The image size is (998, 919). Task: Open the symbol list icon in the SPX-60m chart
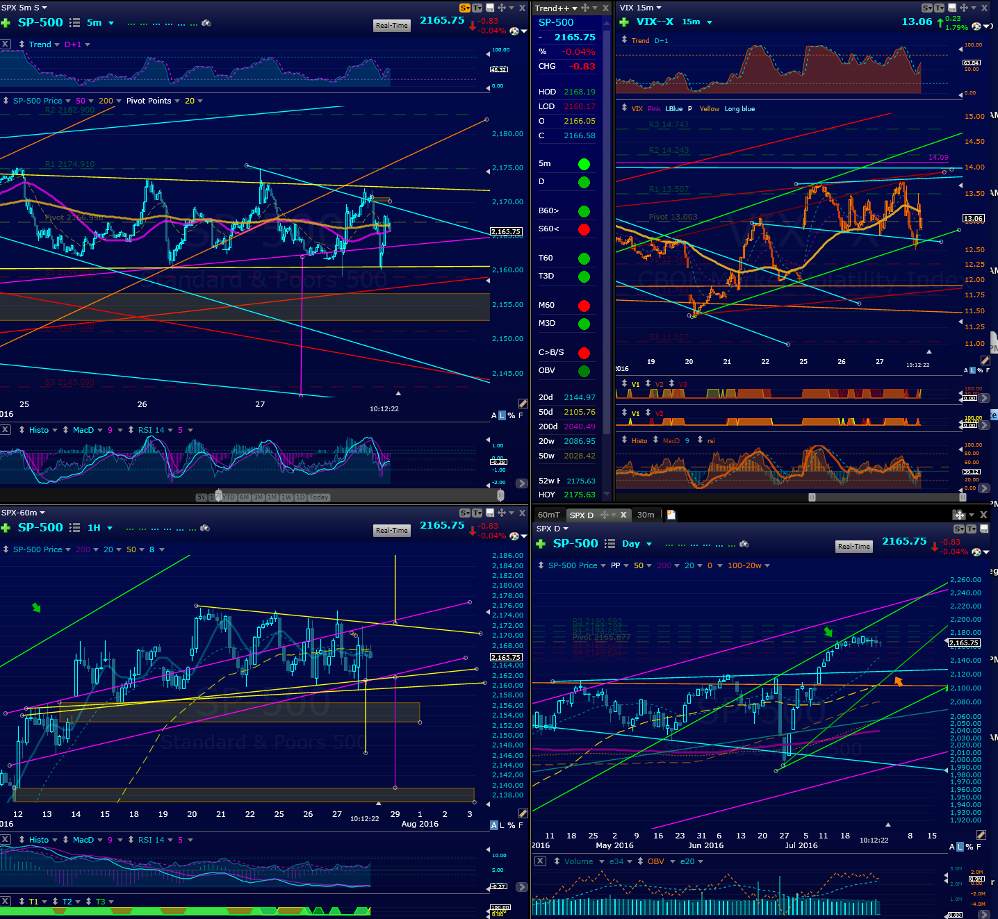(x=75, y=528)
